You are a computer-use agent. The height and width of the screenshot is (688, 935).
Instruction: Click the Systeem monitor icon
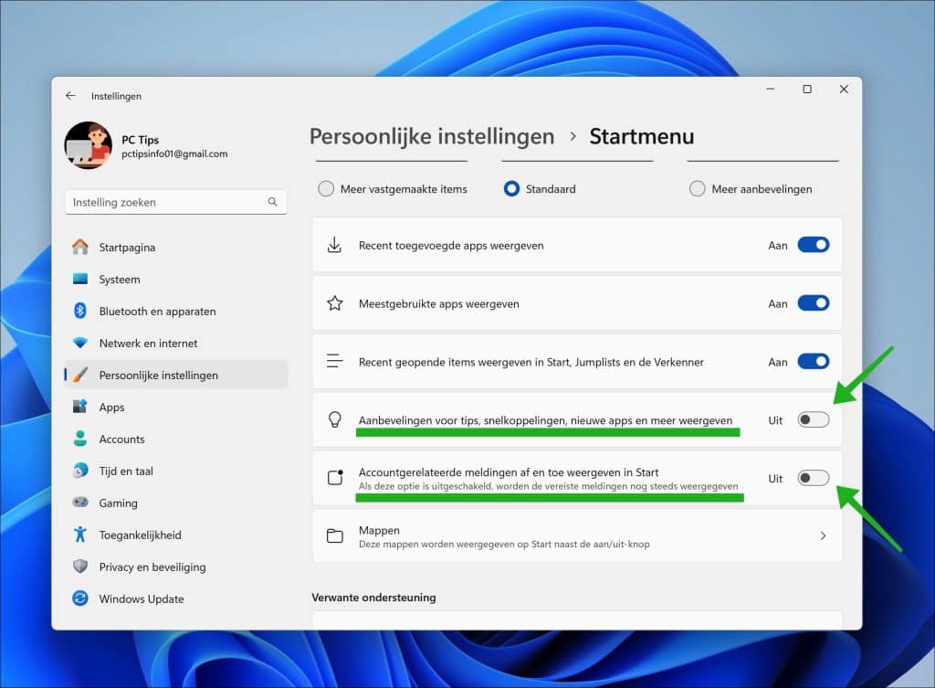[x=80, y=279]
